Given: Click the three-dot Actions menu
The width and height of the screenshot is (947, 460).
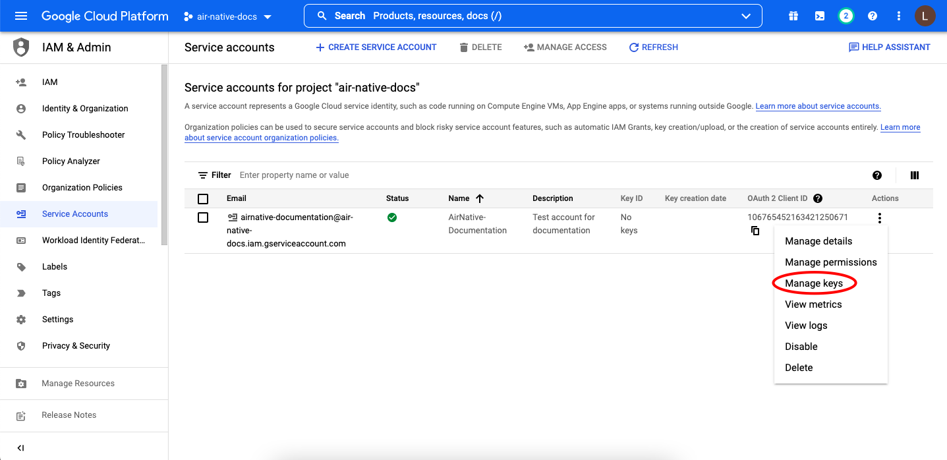Looking at the screenshot, I should tap(879, 218).
